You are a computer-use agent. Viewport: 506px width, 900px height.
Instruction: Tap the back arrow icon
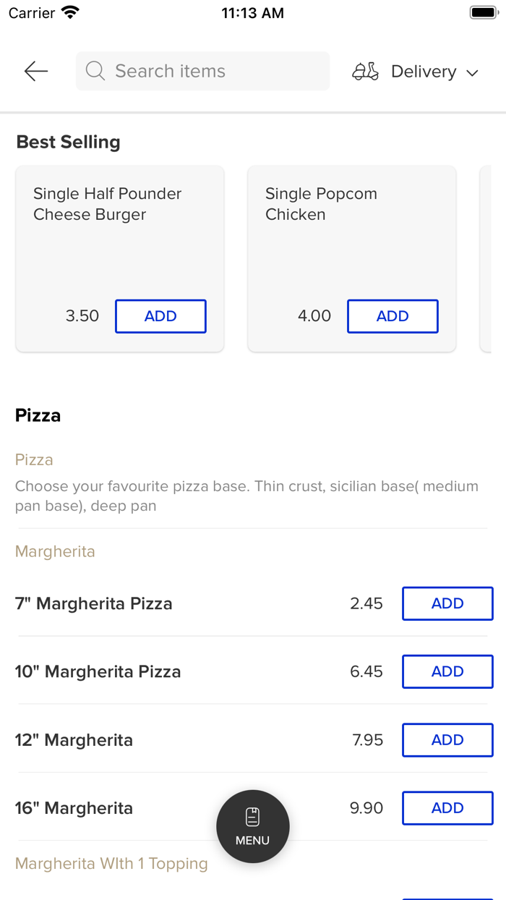coord(35,71)
